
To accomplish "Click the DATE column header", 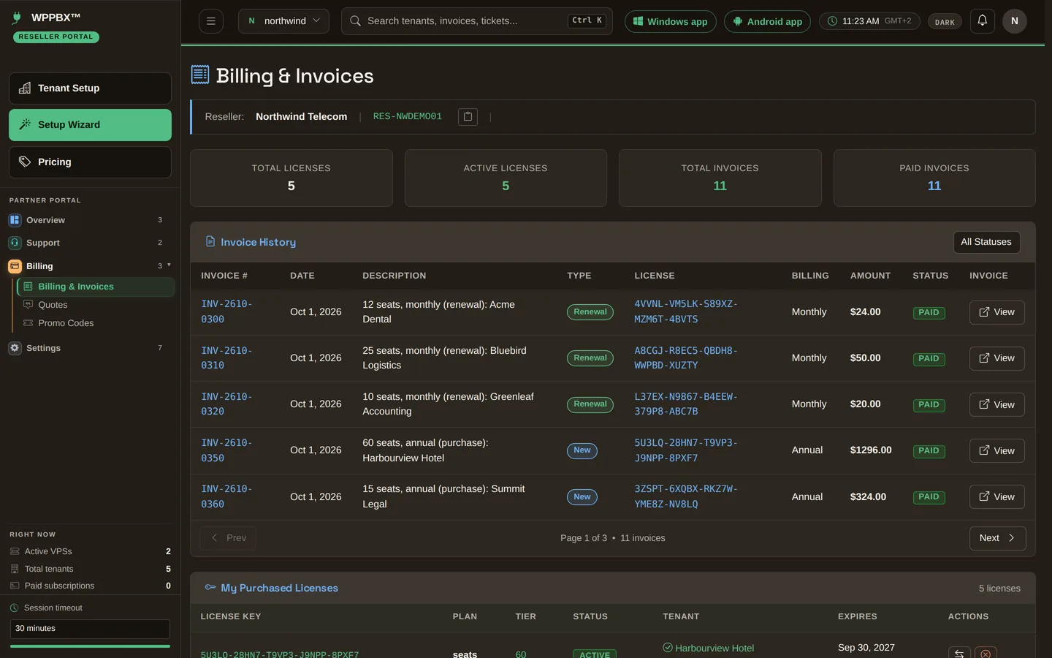I will [302, 276].
